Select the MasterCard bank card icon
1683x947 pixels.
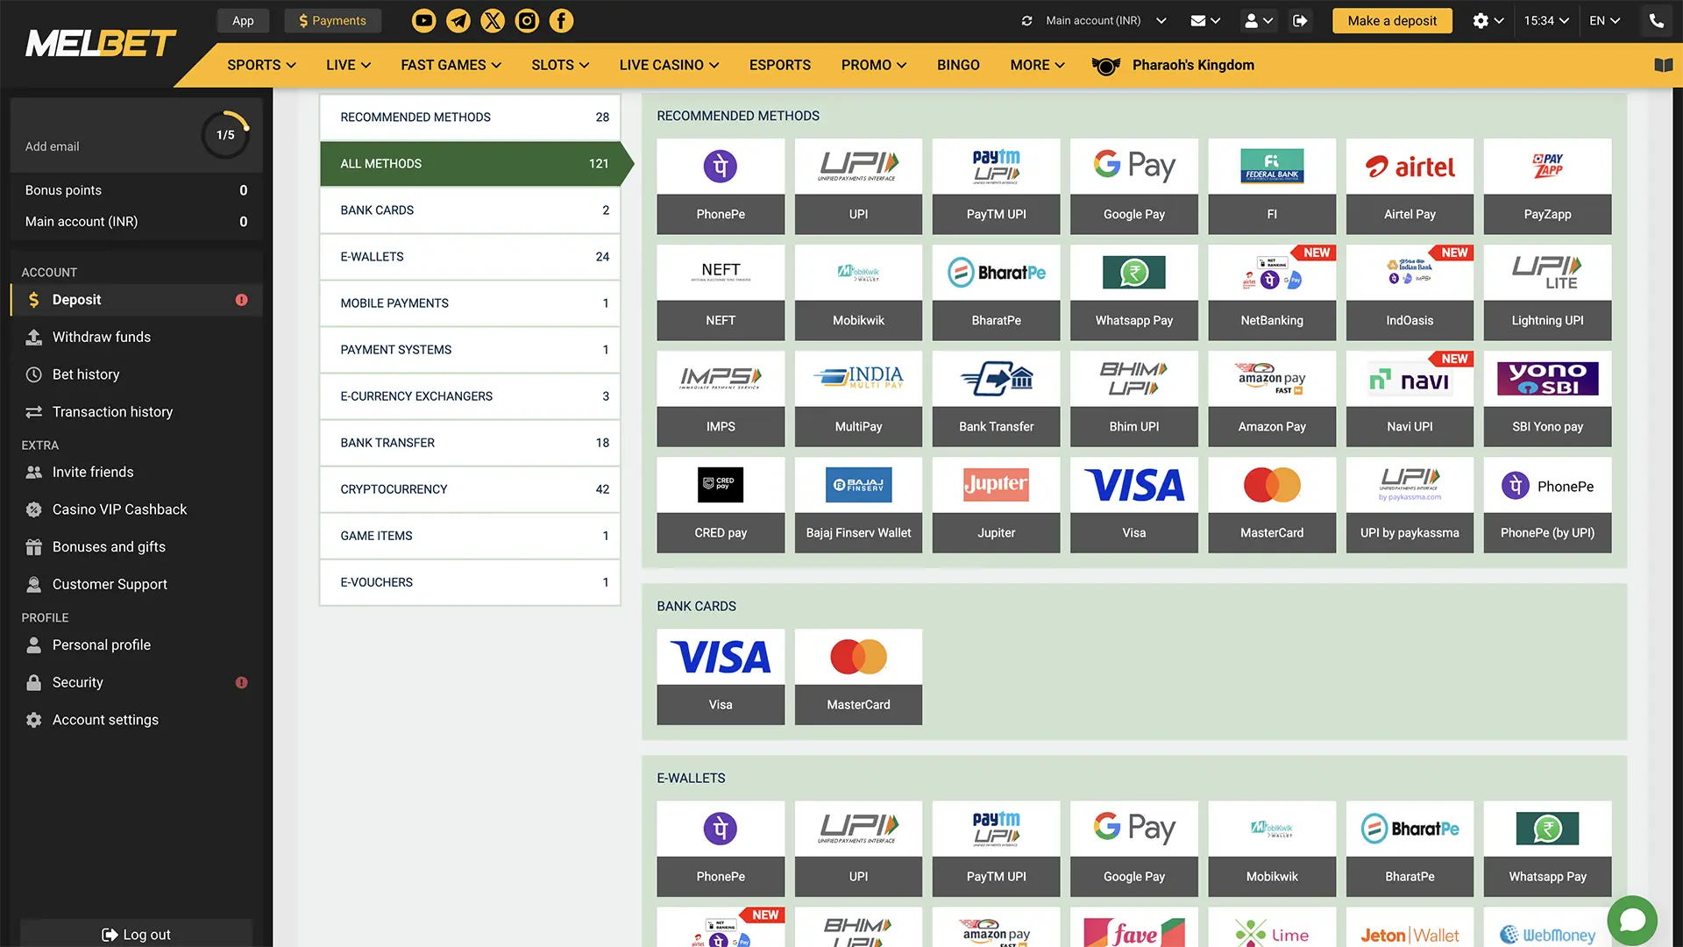click(858, 675)
